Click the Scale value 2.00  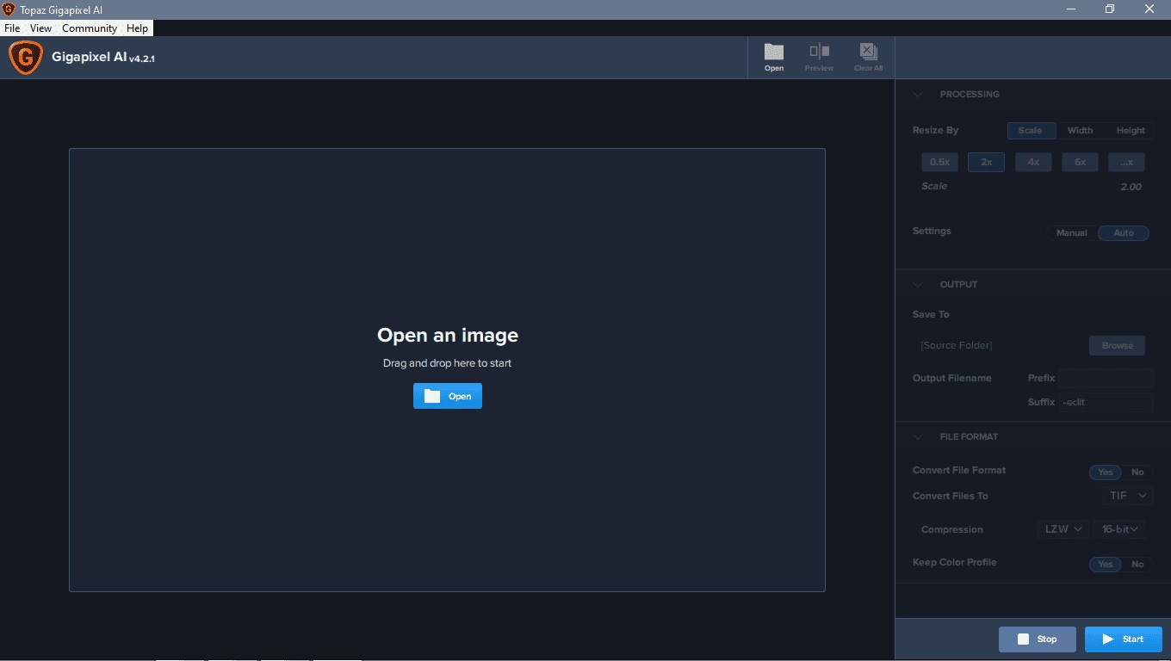[1131, 187]
